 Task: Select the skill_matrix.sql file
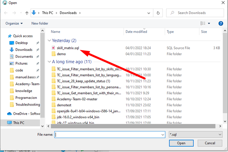click(67, 47)
